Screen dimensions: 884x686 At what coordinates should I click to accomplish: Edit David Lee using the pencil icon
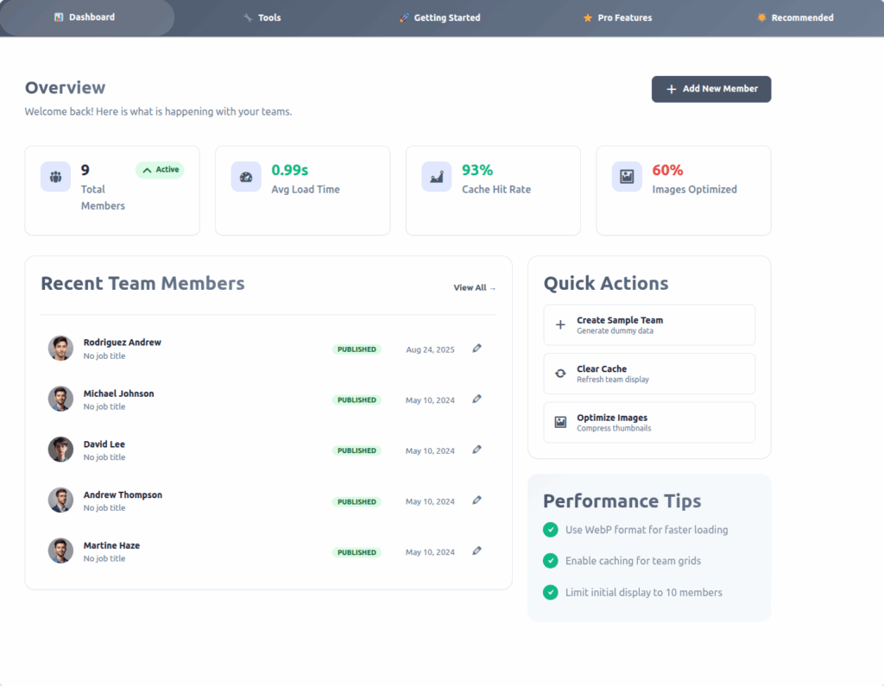click(477, 450)
